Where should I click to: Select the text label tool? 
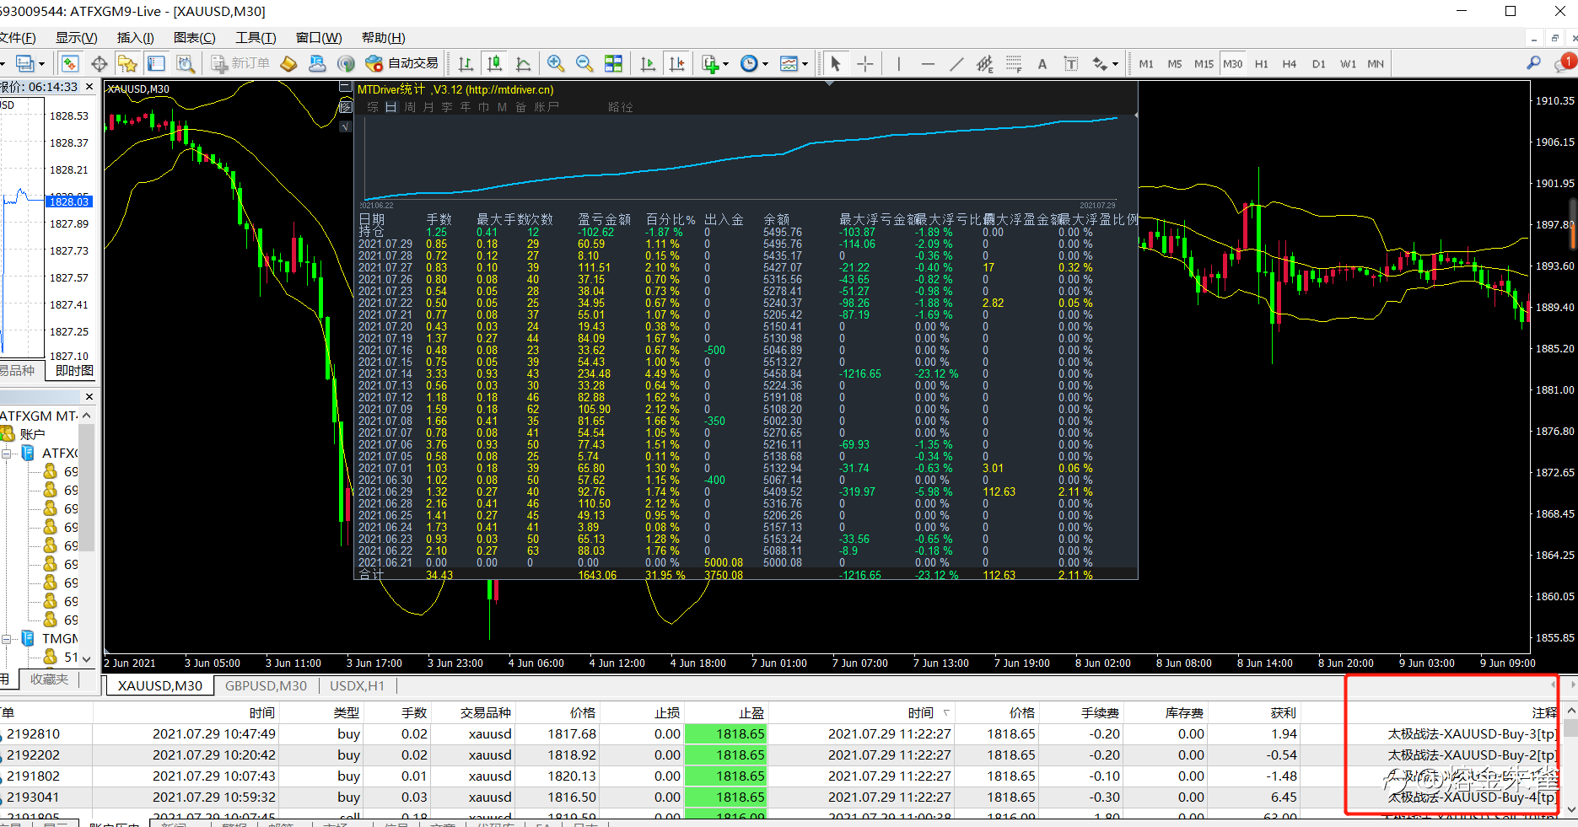point(1071,64)
